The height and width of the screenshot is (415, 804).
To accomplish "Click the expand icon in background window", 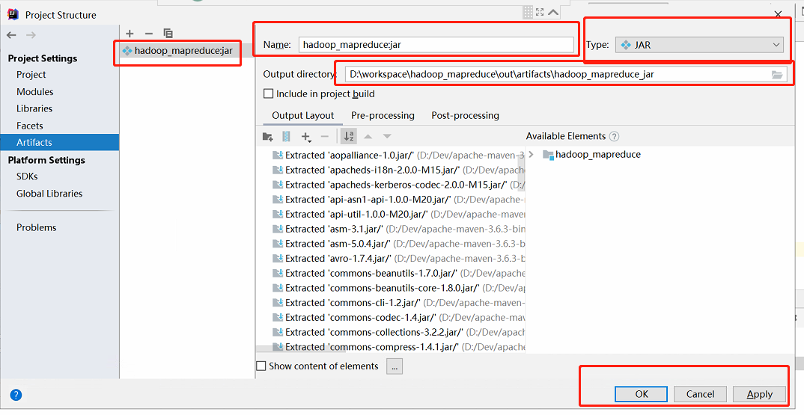I will tap(540, 12).
